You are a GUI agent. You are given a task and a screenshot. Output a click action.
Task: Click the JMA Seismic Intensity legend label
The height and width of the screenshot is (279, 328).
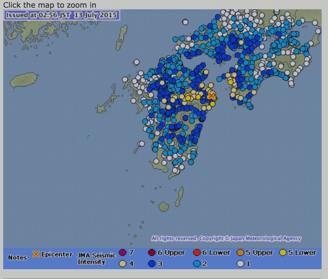click(x=97, y=258)
